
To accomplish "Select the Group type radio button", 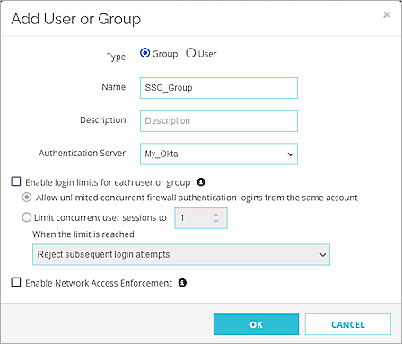I will pyautogui.click(x=145, y=53).
